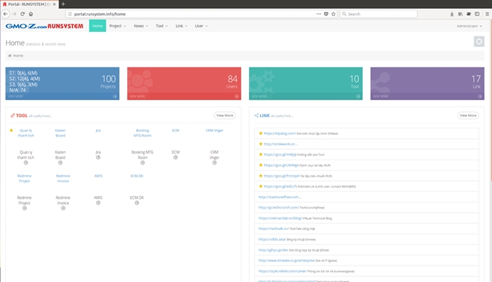Click View More in the LINK panel
The image size is (492, 282).
point(467,115)
